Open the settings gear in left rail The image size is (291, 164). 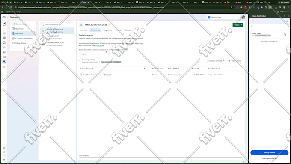click(4, 148)
